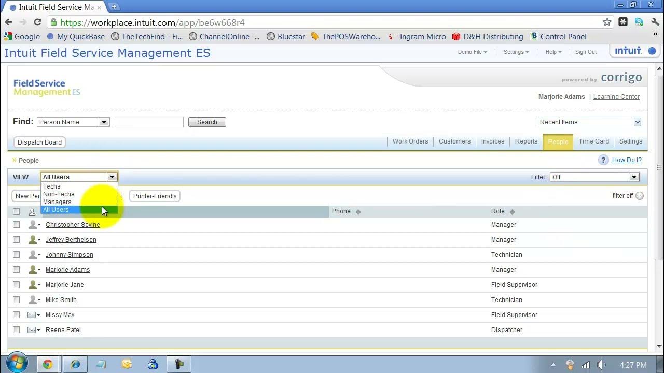Open Christopher Sovine's profile link
The image size is (664, 373).
[x=73, y=225]
